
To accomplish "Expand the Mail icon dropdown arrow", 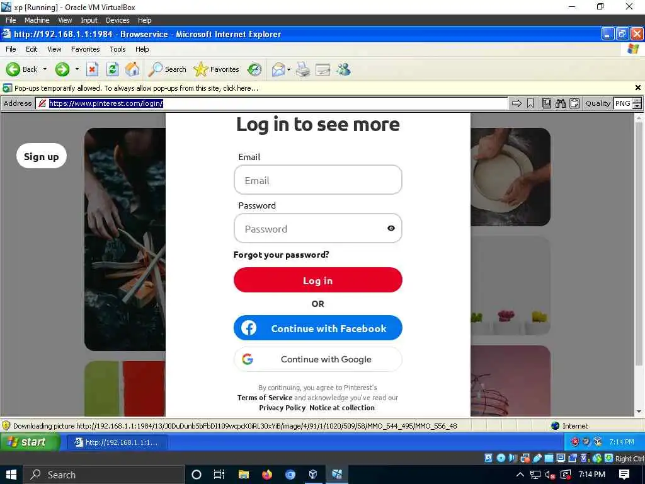I will (288, 69).
